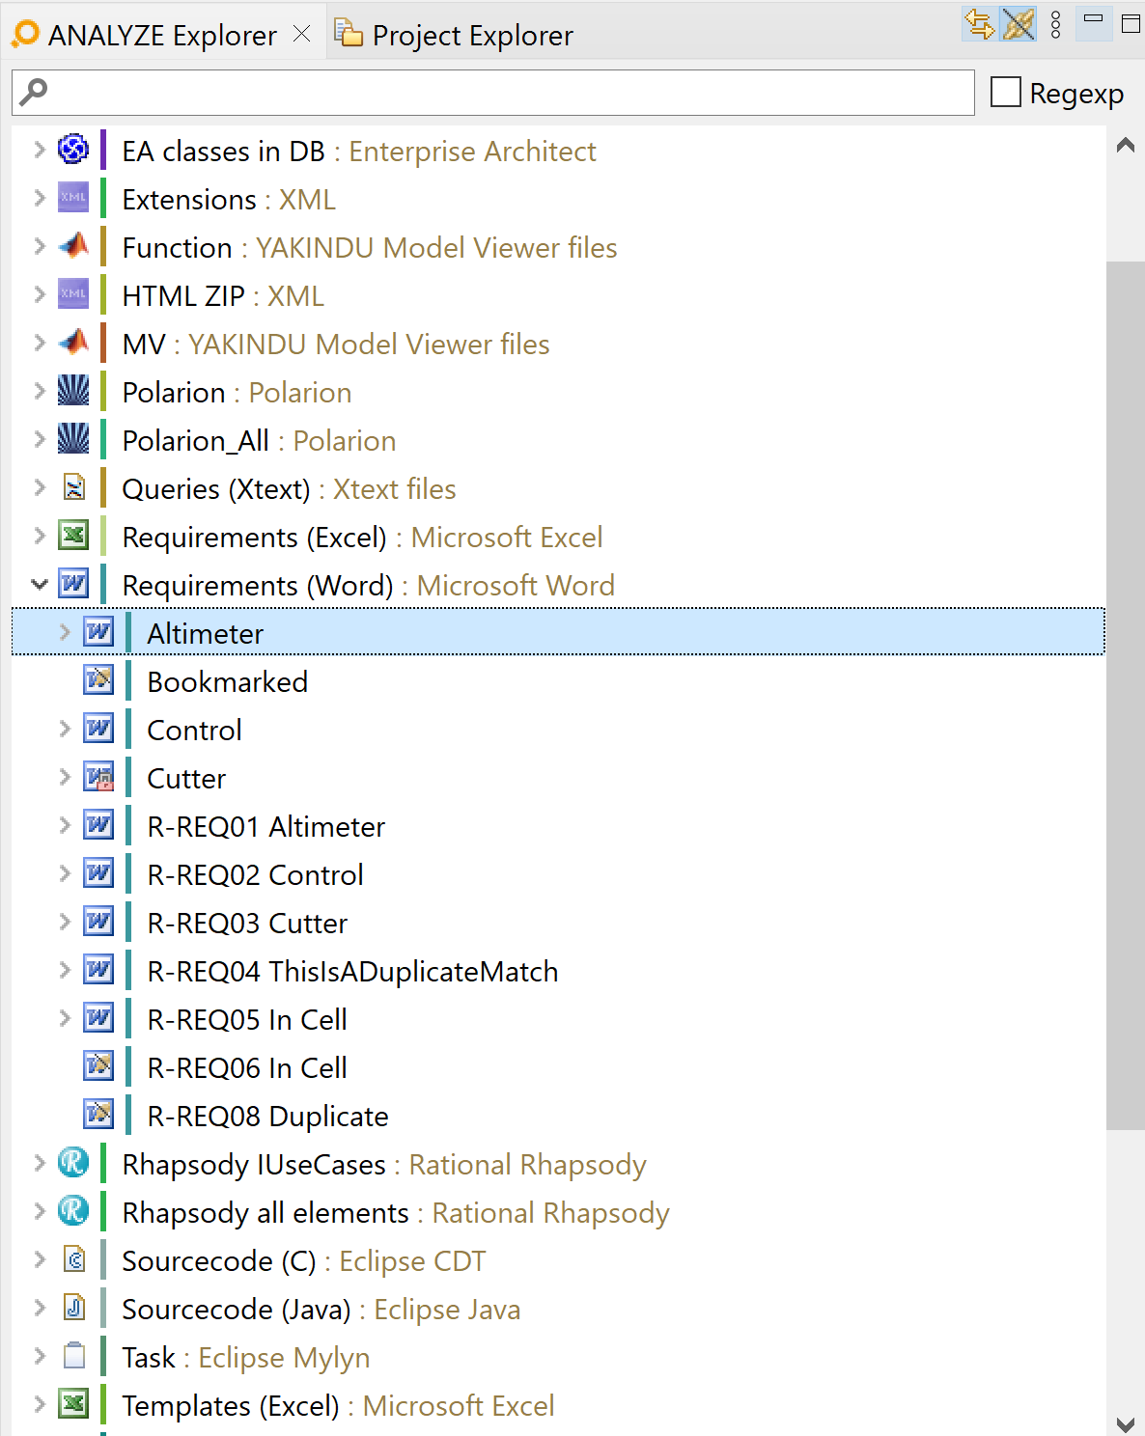Collapse the Requirements (Word) node
Viewport: 1145px width, 1436px height.
[39, 584]
